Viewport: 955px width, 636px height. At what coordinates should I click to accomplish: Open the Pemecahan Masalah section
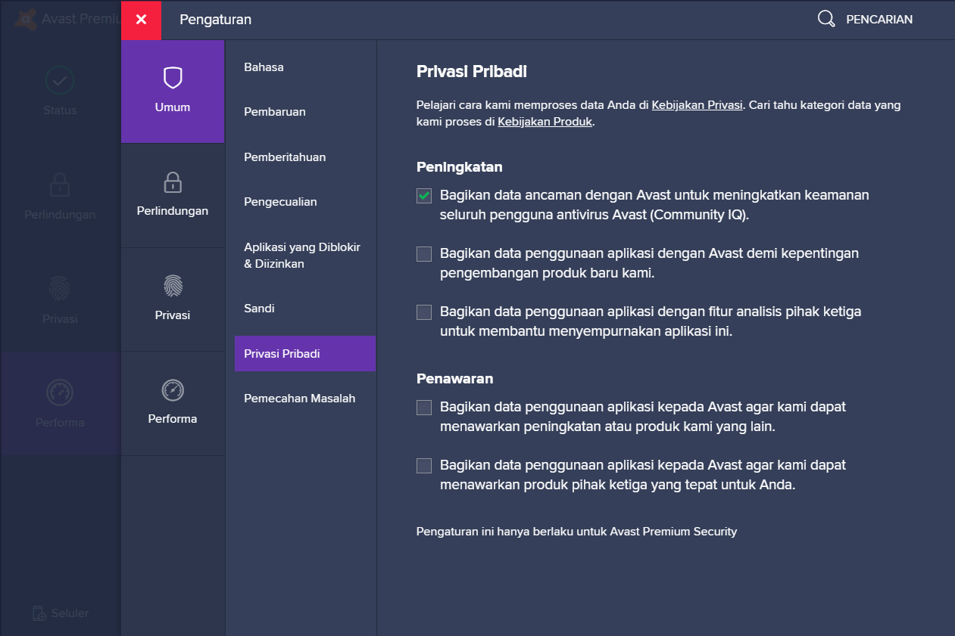point(300,398)
